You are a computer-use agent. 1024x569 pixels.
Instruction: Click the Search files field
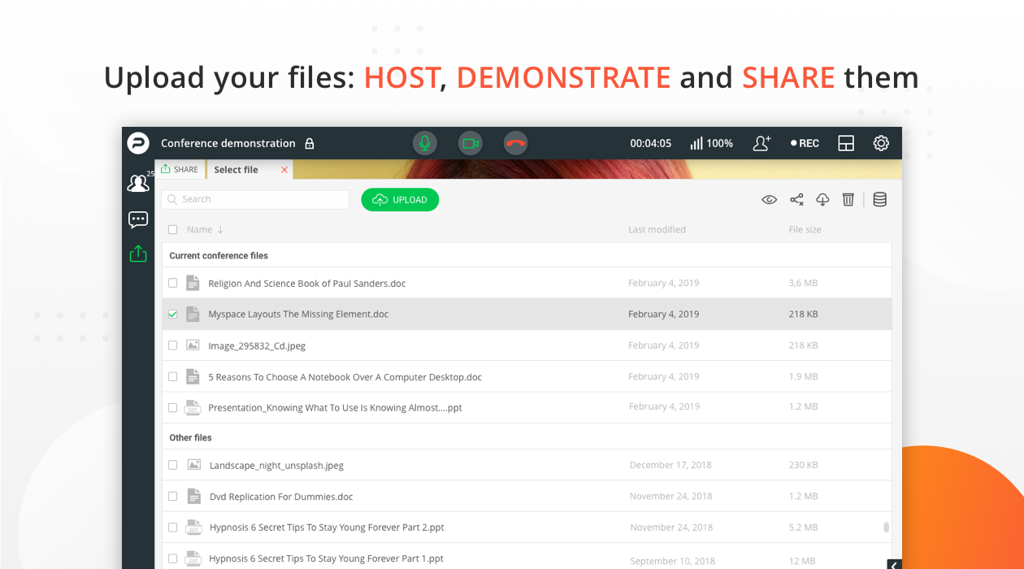coord(255,199)
